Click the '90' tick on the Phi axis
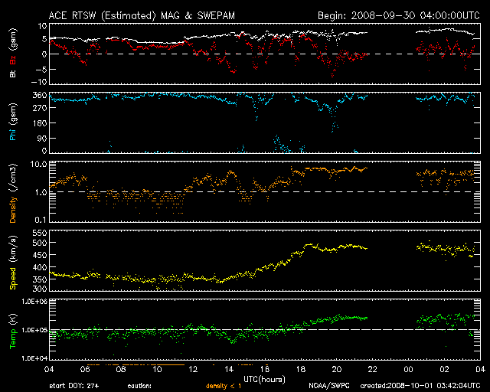490x392 pixels. point(42,138)
